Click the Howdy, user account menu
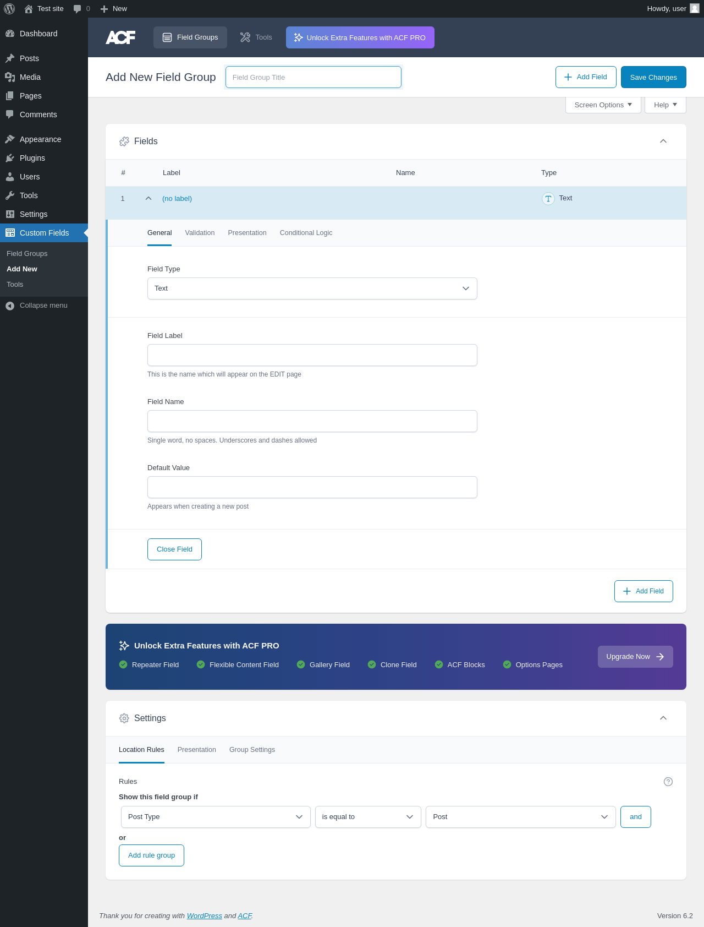Screen dimensions: 704x927 [673, 9]
